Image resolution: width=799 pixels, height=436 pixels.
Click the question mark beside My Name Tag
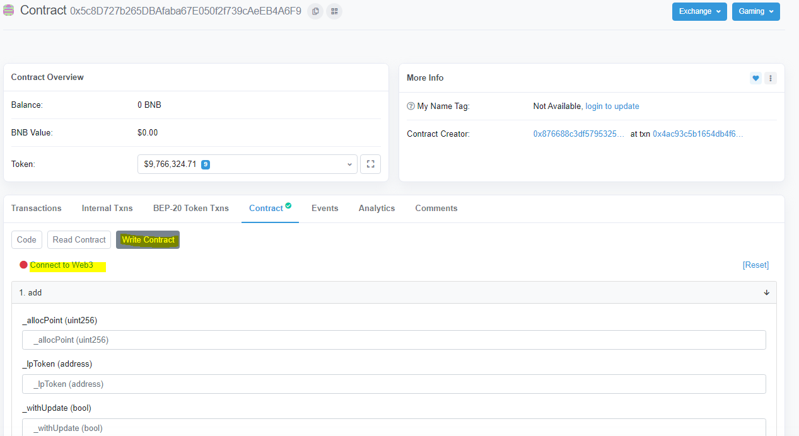coord(411,106)
